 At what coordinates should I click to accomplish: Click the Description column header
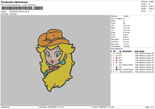[127, 51]
